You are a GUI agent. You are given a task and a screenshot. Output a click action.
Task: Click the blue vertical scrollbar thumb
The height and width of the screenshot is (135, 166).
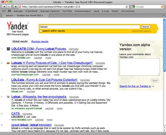165,46
